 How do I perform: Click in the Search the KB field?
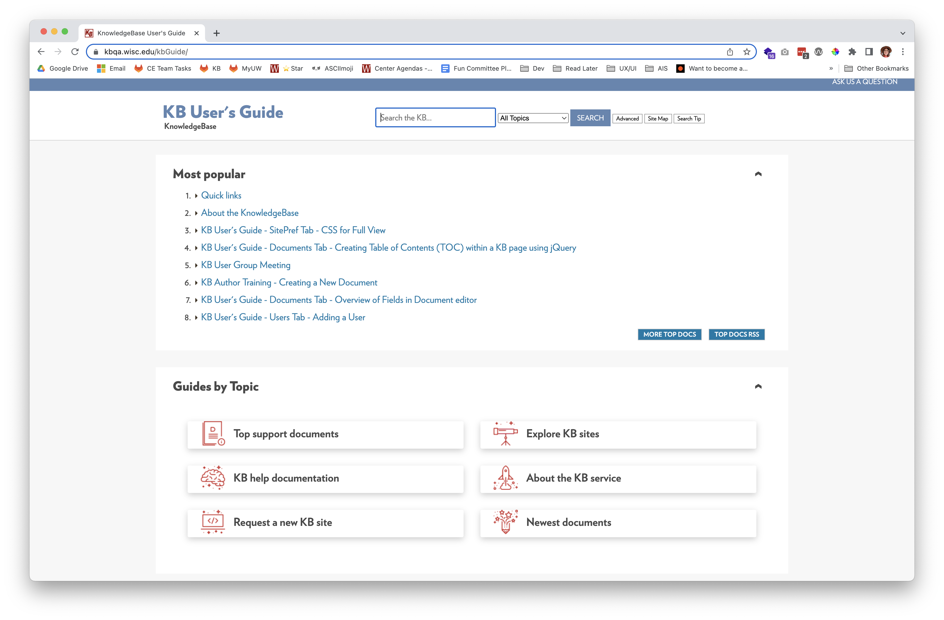[x=435, y=117]
